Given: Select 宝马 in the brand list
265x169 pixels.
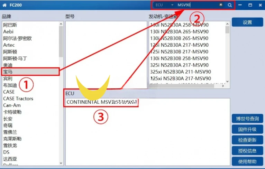Looking at the screenshot, I should click(x=30, y=72).
